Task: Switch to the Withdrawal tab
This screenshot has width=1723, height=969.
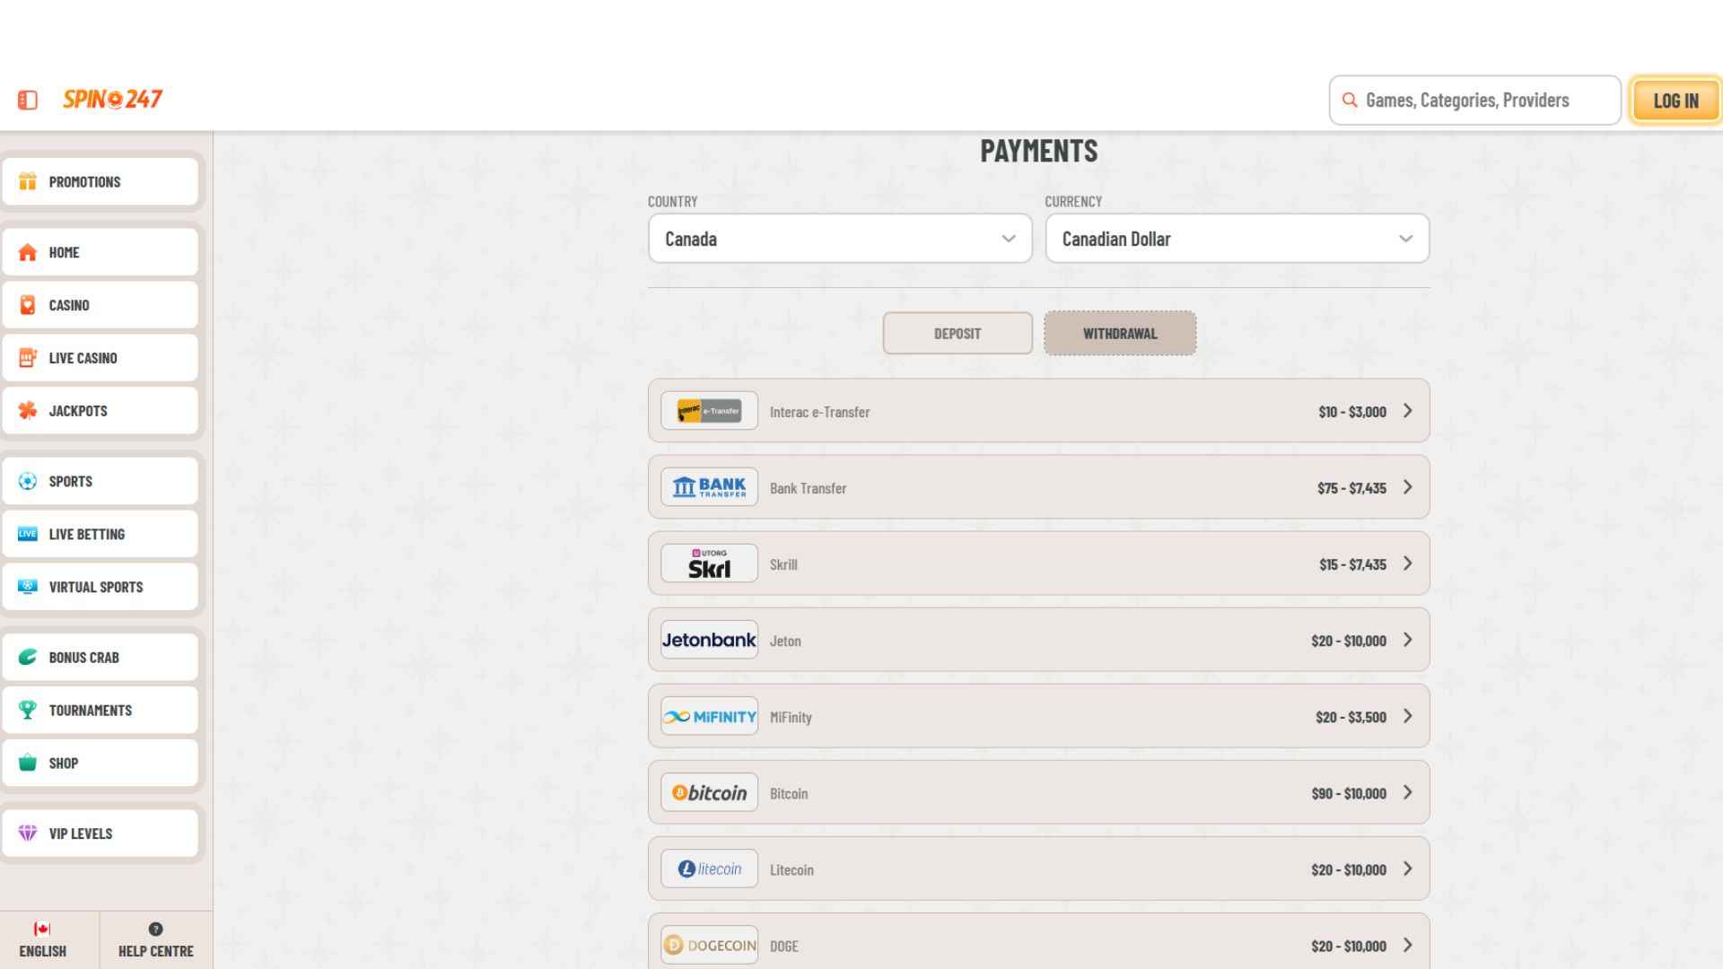Action: click(1120, 334)
